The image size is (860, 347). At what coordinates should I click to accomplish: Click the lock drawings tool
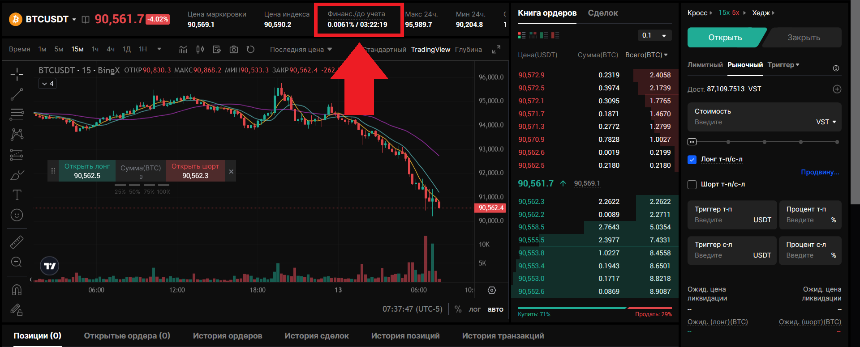pos(17,309)
